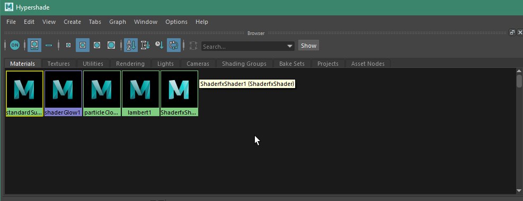Open the search field dropdown arrow

(290, 46)
